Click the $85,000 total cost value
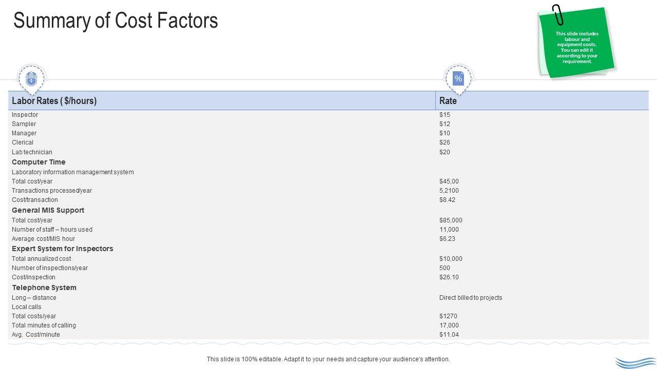Screen dimensions: 657x369 (x=451, y=220)
